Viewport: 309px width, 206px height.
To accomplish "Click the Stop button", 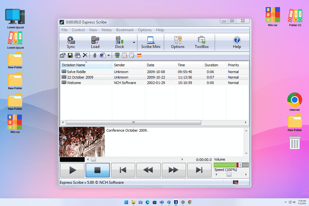I will point(98,170).
